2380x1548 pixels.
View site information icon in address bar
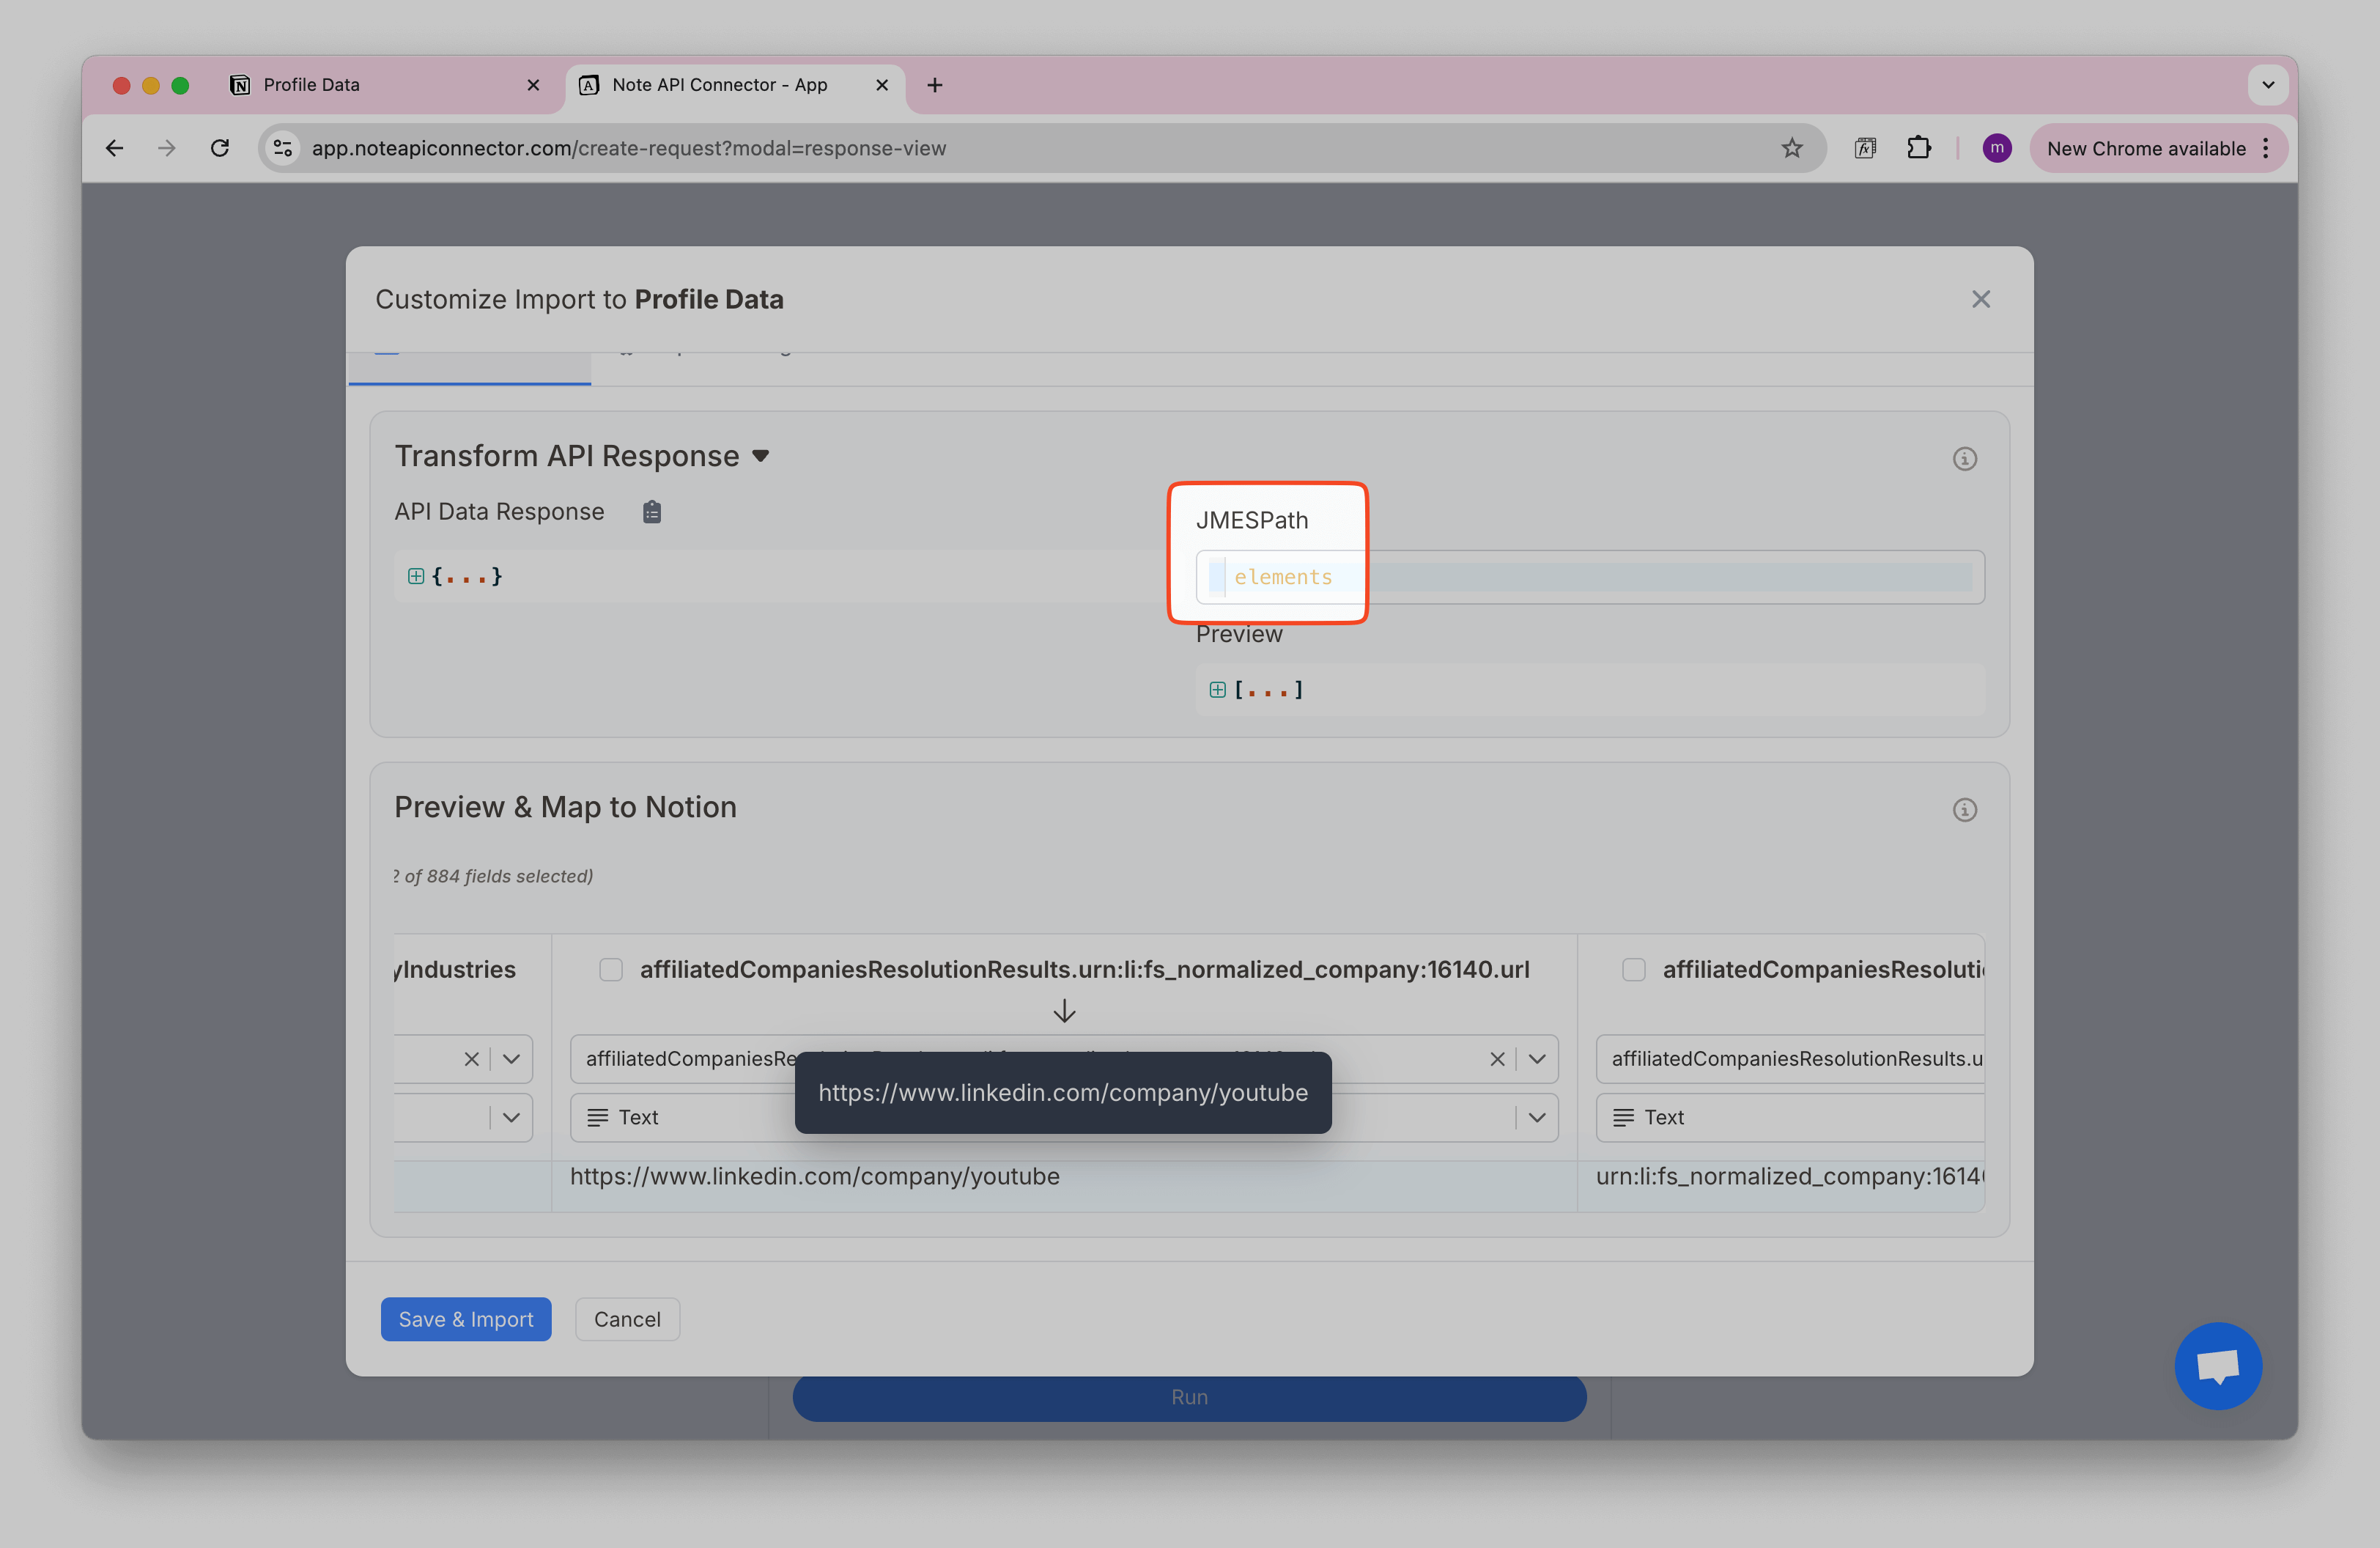click(x=283, y=148)
